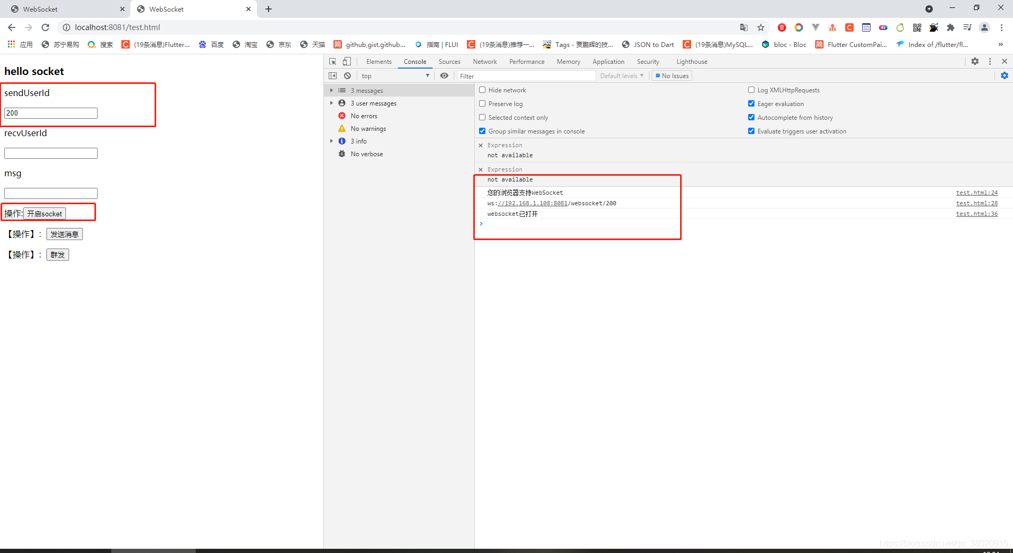Image resolution: width=1013 pixels, height=553 pixels.
Task: Expand the 3 messages group
Action: pyautogui.click(x=331, y=91)
